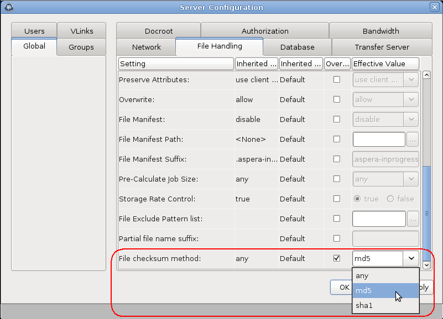
Task: Close the Server Configuration dialog
Action: pyautogui.click(x=435, y=7)
